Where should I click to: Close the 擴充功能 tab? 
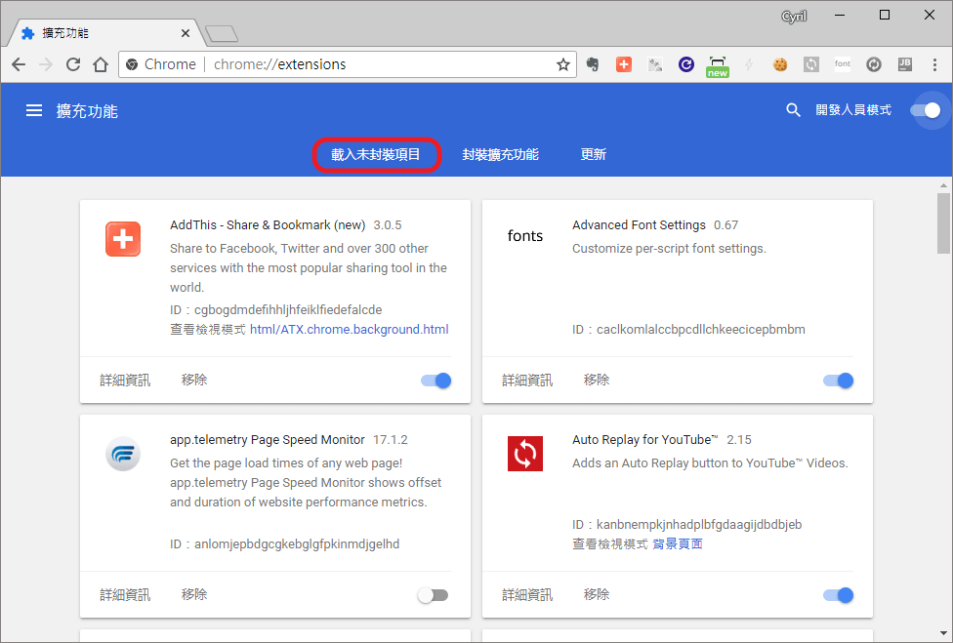186,33
